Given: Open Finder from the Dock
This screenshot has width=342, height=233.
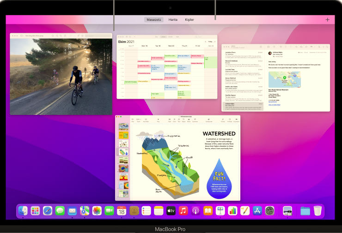Looking at the screenshot, I should click(23, 211).
